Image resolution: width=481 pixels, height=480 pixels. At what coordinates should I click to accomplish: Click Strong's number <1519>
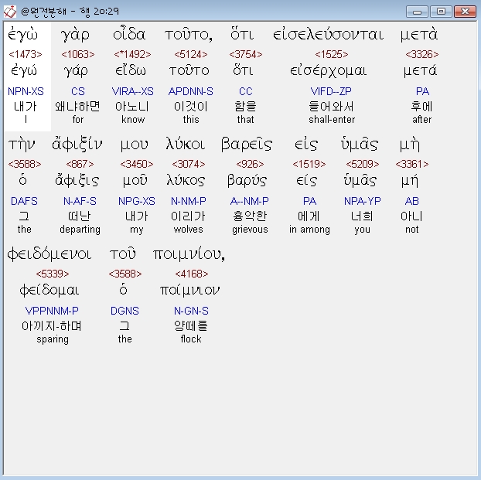tap(309, 164)
